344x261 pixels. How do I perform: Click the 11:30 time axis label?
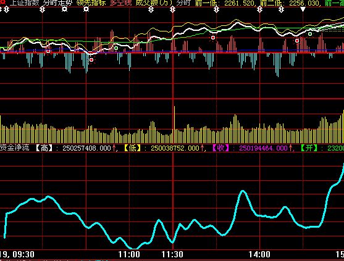pos(172,254)
